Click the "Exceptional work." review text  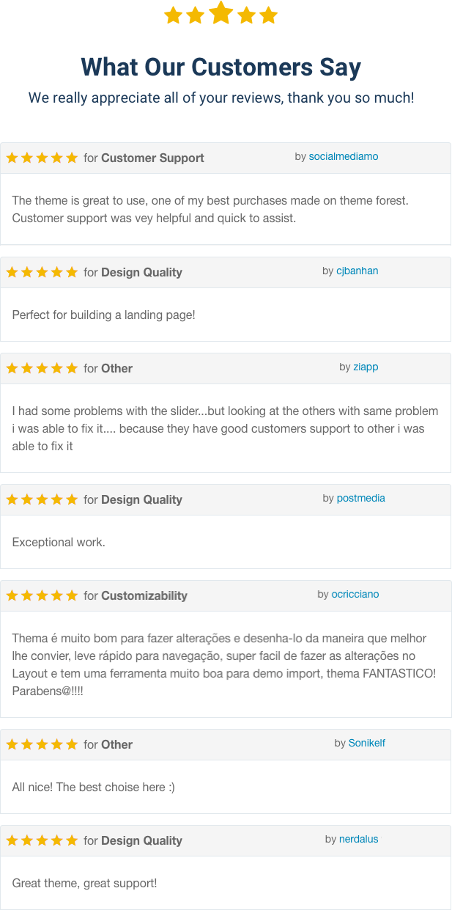(59, 543)
